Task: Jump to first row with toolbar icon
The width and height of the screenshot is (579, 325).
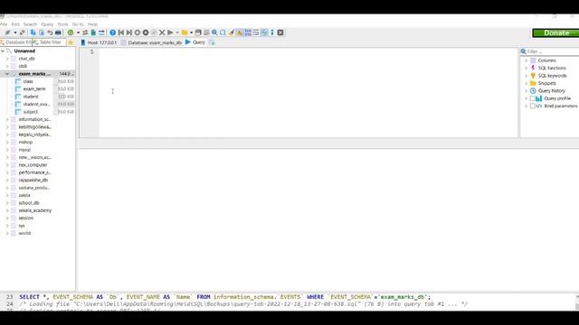Action: (121, 32)
